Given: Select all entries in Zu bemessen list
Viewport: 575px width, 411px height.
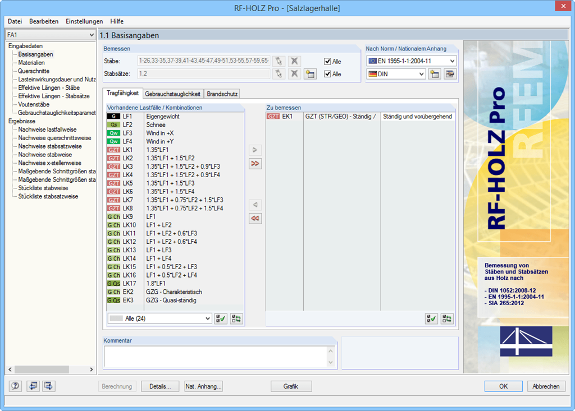Looking at the screenshot, I should tap(431, 318).
